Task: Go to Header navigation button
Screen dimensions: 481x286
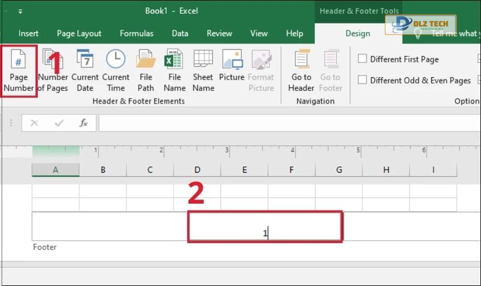Action: 301,71
